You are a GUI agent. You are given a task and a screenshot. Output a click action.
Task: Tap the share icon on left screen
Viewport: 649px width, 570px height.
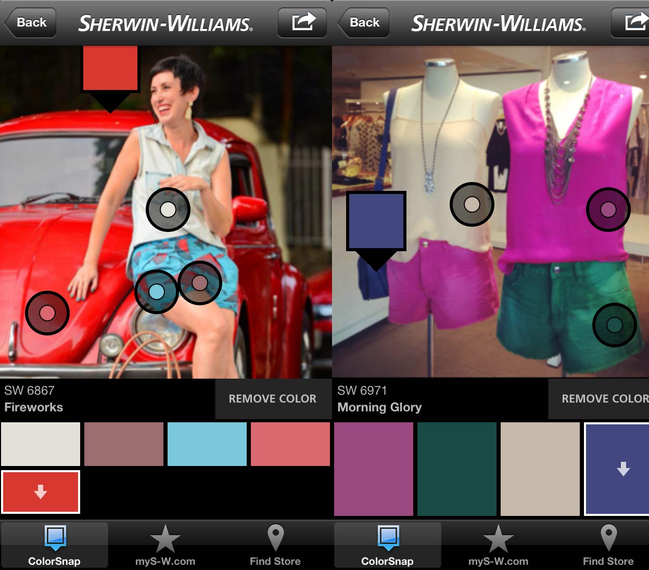click(x=302, y=22)
